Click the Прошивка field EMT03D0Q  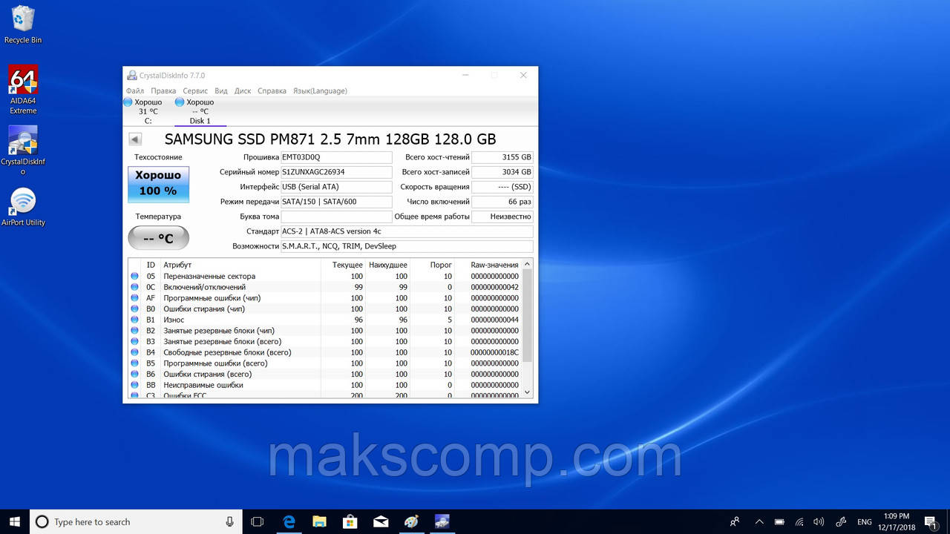(x=336, y=157)
